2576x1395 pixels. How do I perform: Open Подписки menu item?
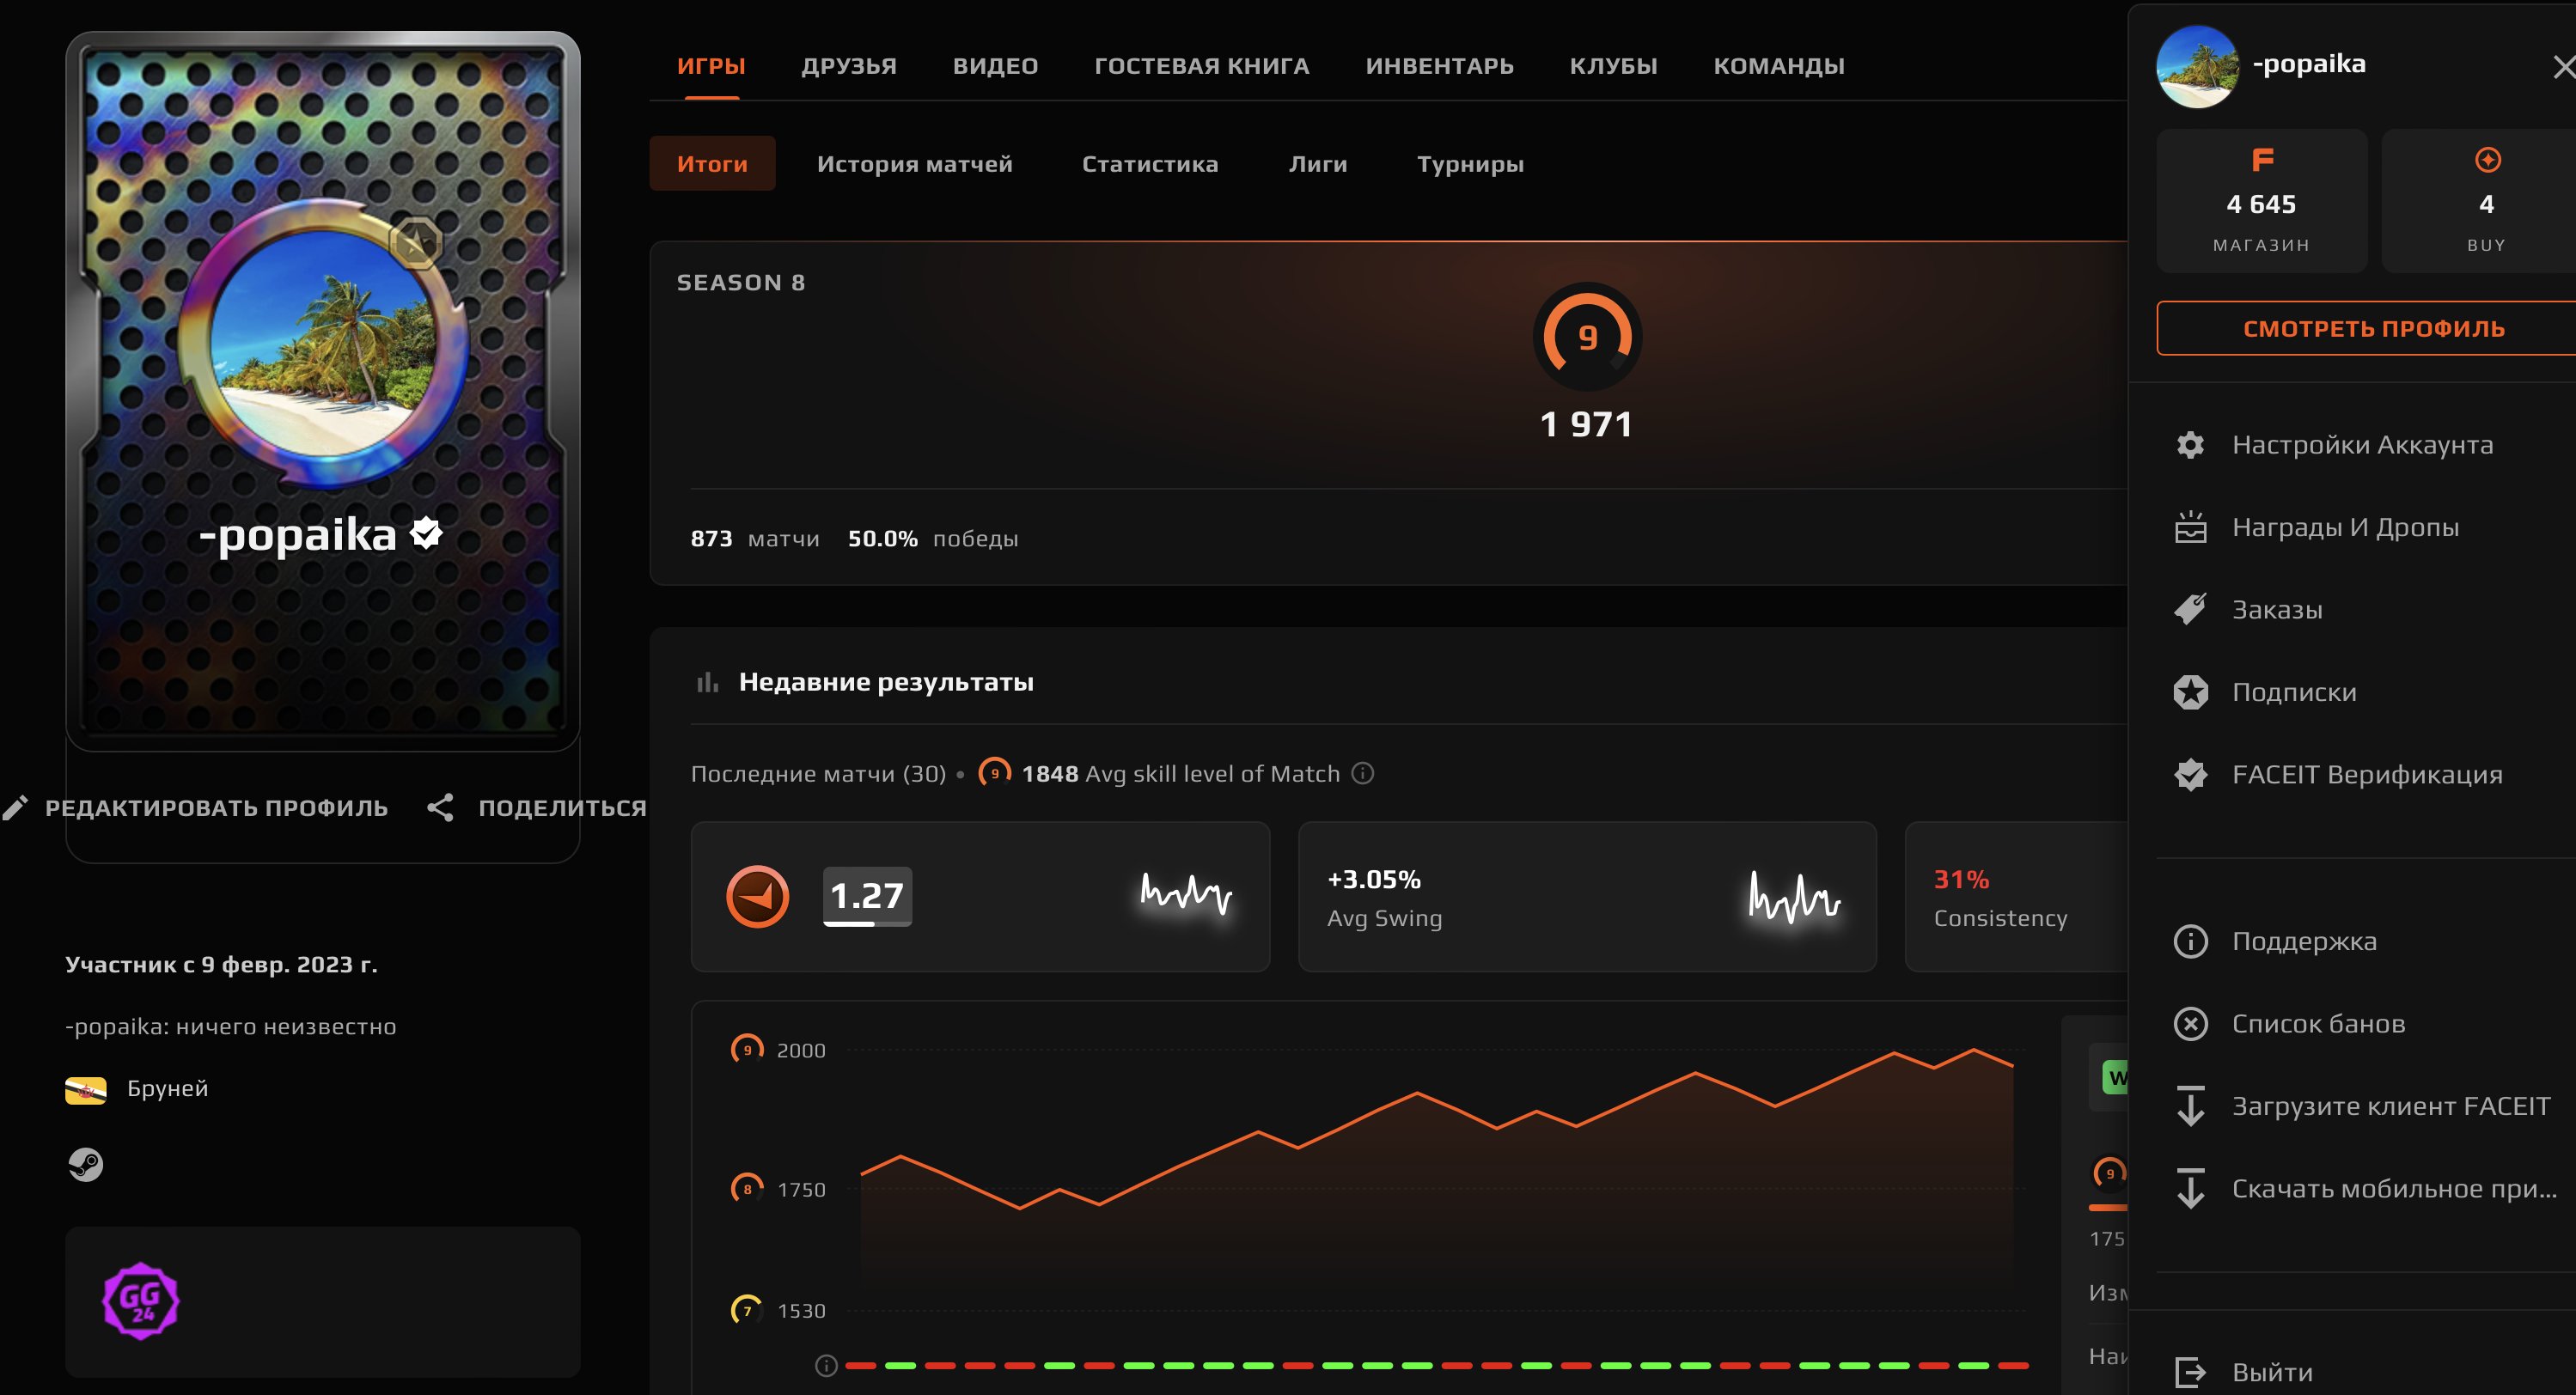pos(2362,692)
